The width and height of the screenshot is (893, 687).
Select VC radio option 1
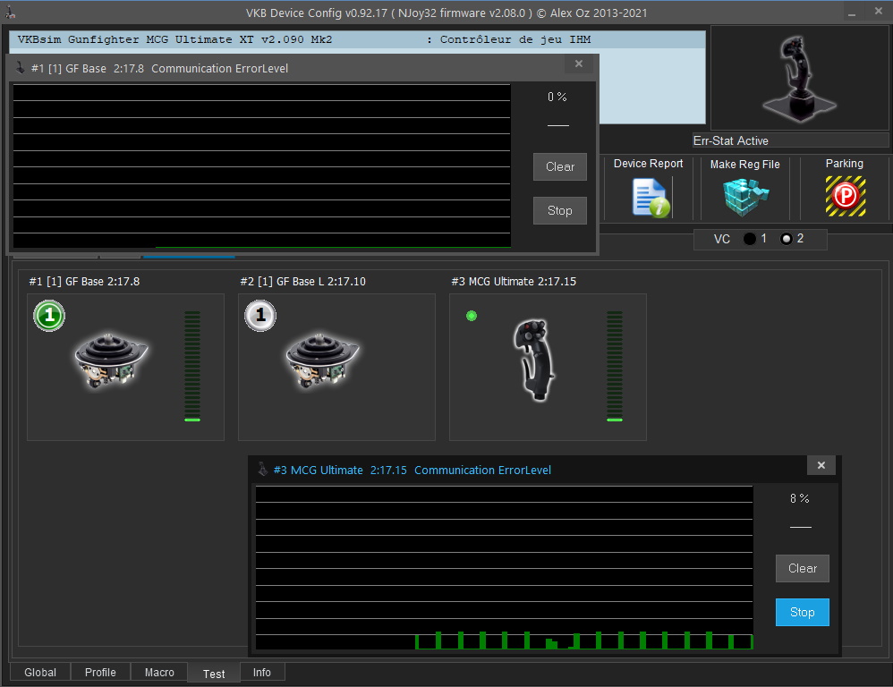750,239
